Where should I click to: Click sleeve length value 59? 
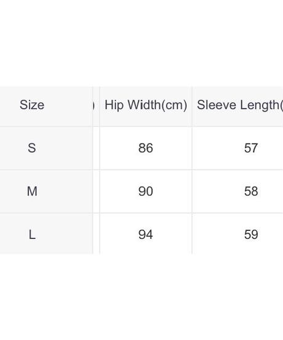point(251,235)
